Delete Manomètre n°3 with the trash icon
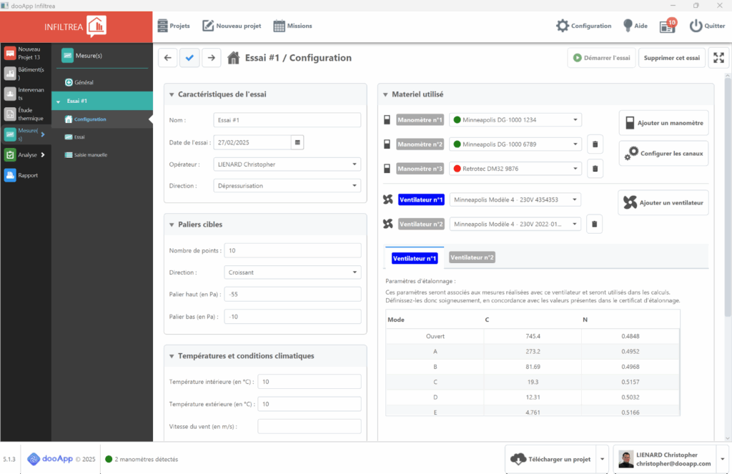 [x=594, y=169]
